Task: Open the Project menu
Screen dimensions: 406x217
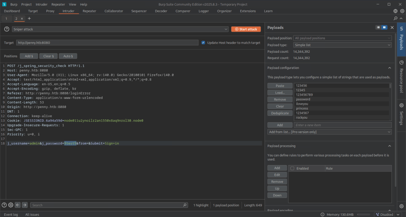Action: pos(26,4)
